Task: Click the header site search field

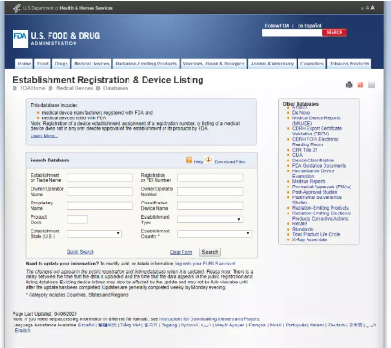Action: tap(292, 32)
